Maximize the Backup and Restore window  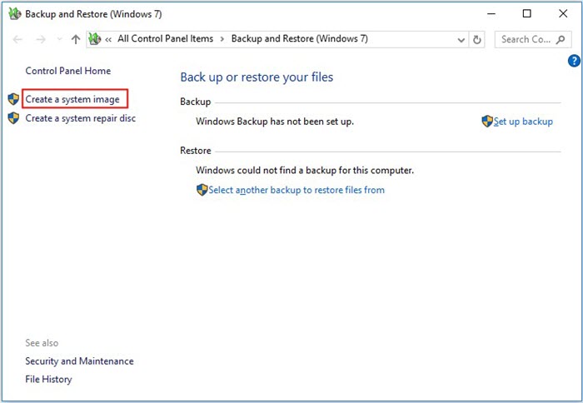527,14
